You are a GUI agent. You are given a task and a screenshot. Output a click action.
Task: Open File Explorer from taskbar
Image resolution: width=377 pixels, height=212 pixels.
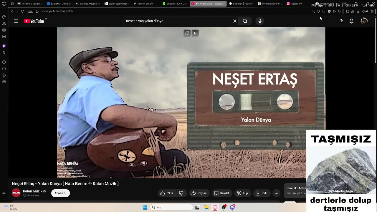coord(206,207)
